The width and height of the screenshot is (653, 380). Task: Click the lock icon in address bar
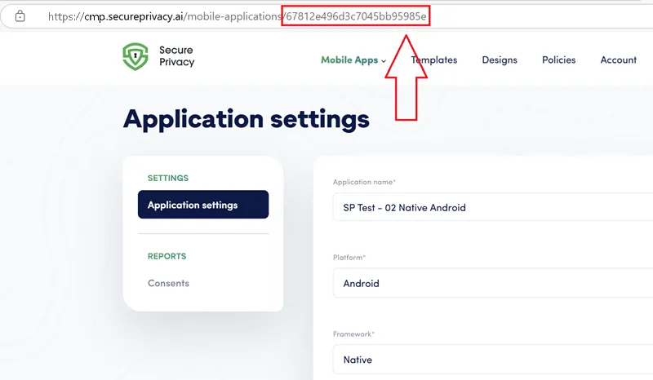(x=20, y=16)
